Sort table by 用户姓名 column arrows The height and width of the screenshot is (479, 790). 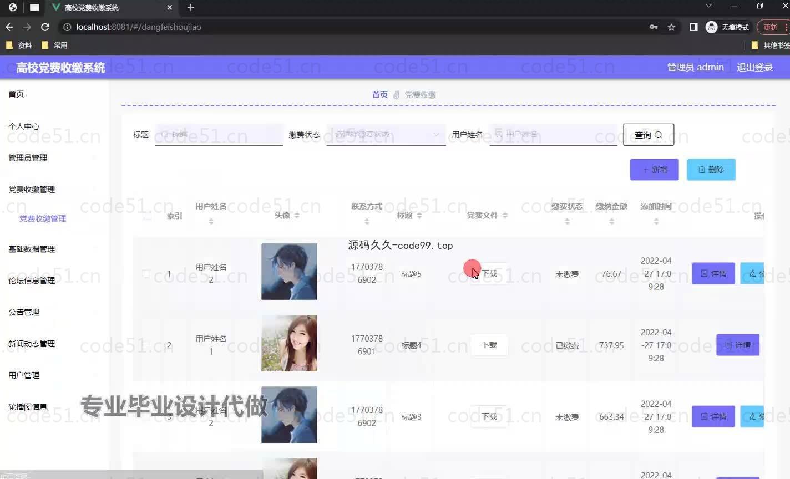coord(211,221)
